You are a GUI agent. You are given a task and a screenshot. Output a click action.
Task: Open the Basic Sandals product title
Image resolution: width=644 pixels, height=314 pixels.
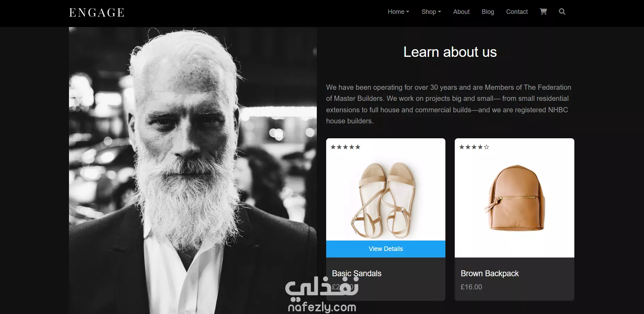coord(357,273)
